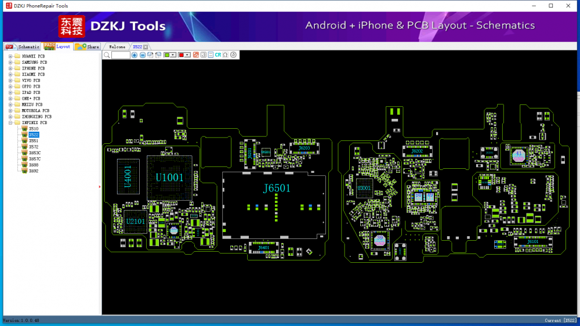Click the magnifier search icon

click(107, 55)
